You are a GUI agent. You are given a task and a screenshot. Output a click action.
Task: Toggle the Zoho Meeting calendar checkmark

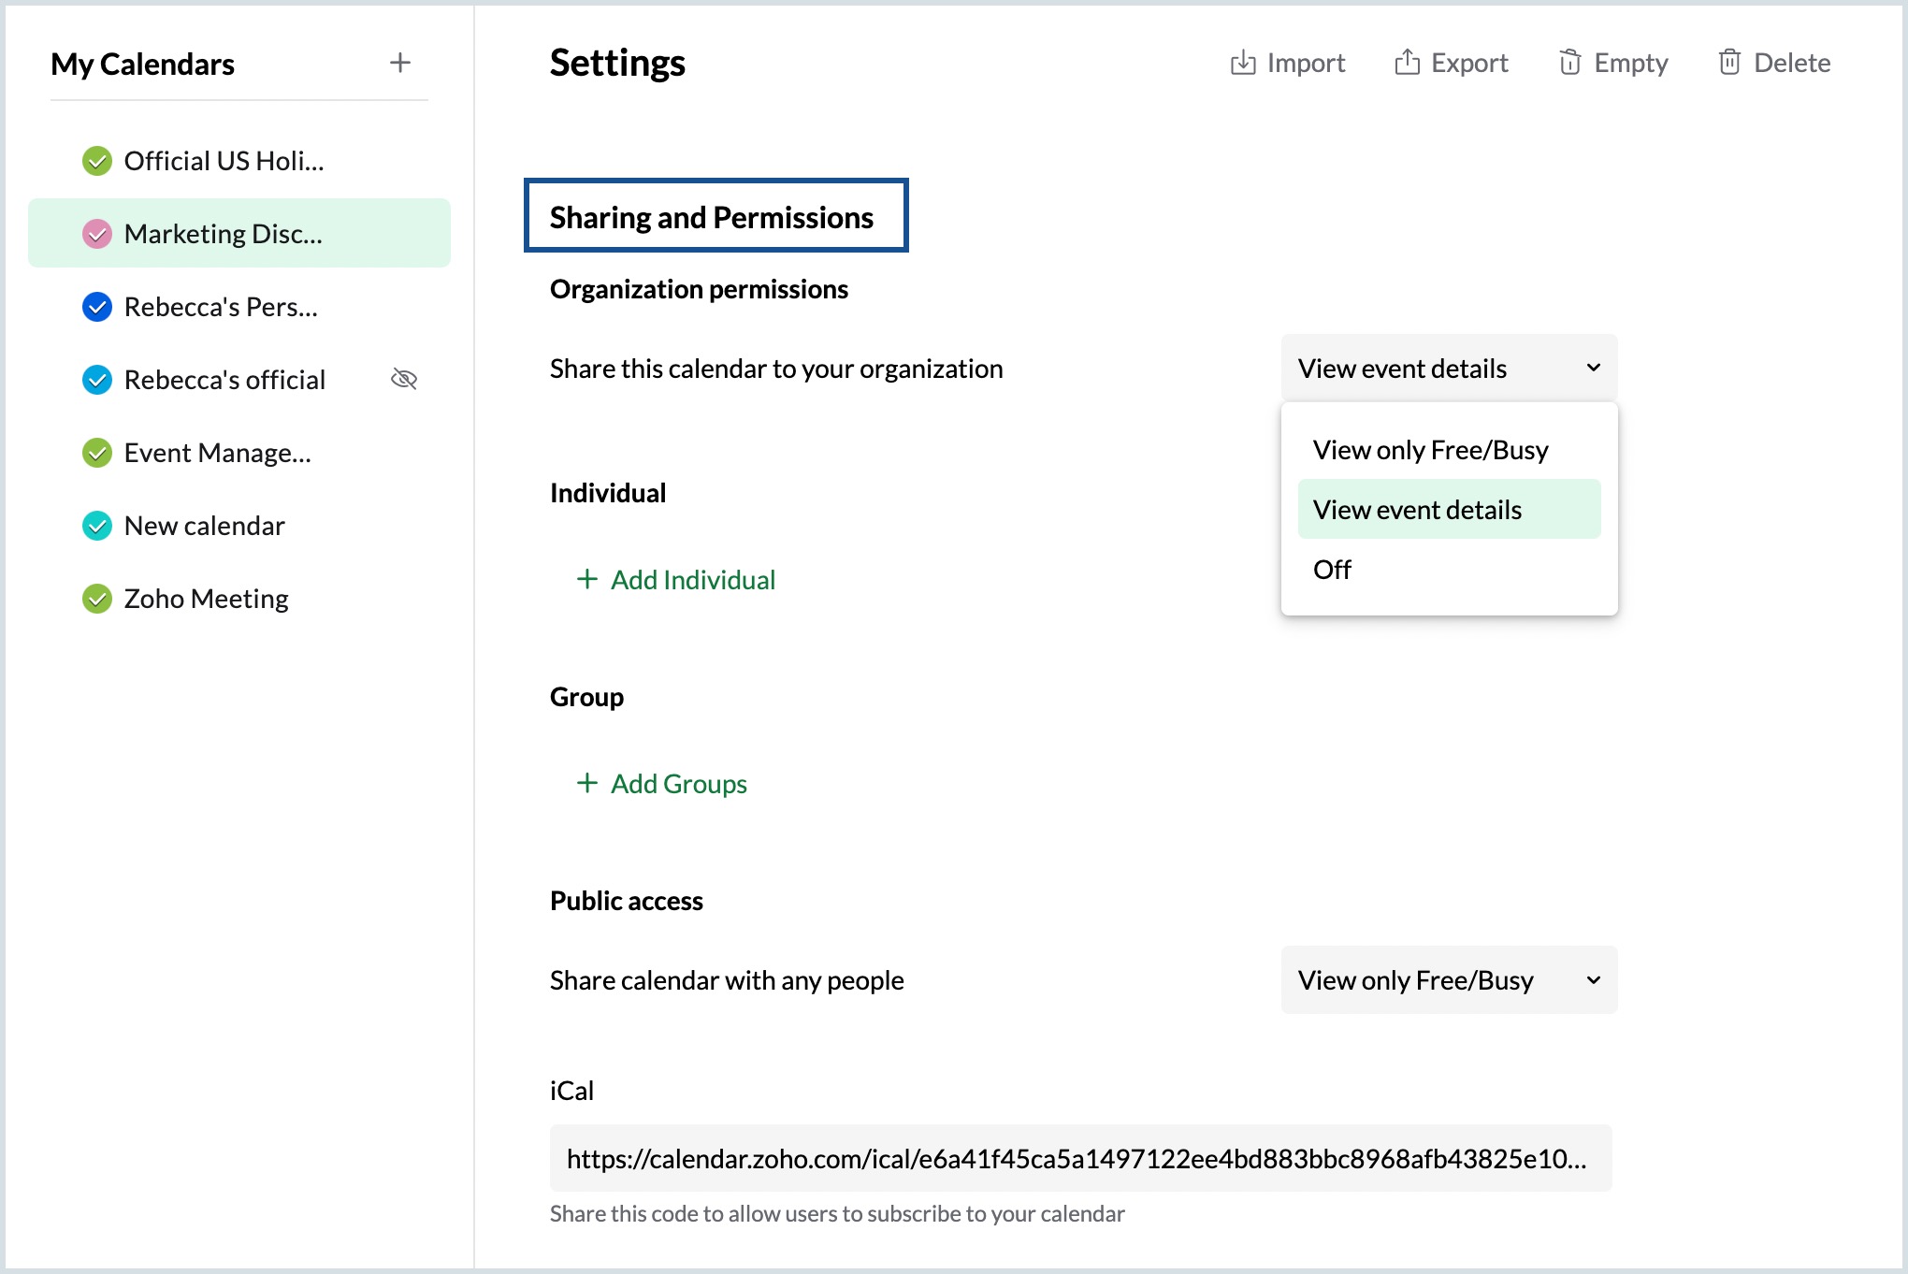pyautogui.click(x=97, y=599)
